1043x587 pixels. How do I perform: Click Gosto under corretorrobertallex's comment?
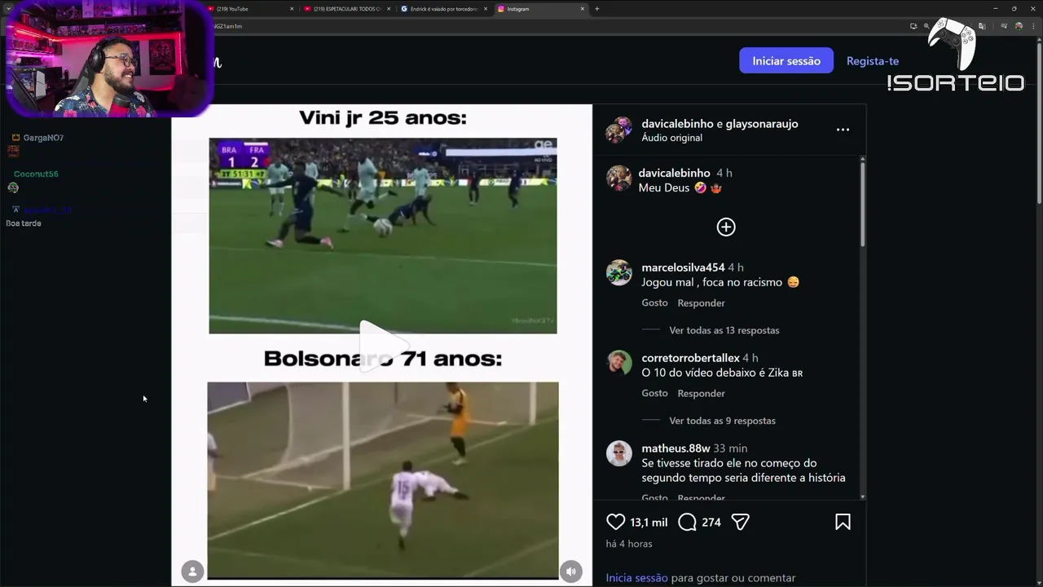coord(654,393)
